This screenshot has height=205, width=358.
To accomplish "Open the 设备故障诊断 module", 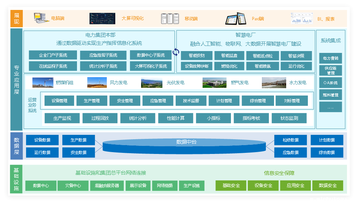I will pos(197,66).
